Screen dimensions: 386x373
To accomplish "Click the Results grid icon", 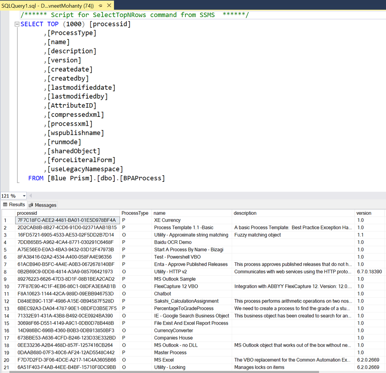I will [x=5, y=205].
